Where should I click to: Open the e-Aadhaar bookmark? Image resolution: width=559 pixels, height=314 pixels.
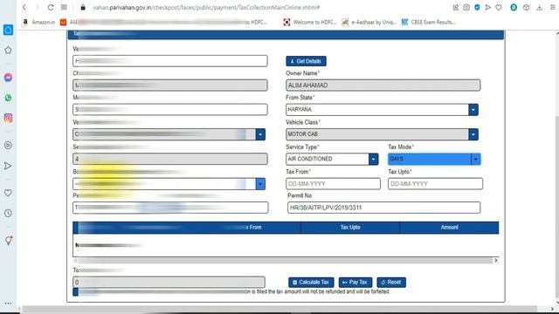pos(369,22)
